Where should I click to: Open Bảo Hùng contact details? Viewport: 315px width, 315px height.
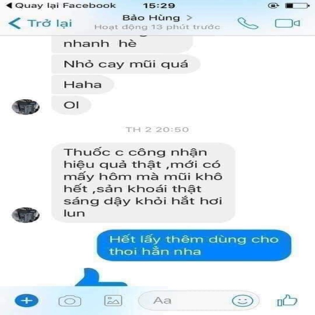157,18
